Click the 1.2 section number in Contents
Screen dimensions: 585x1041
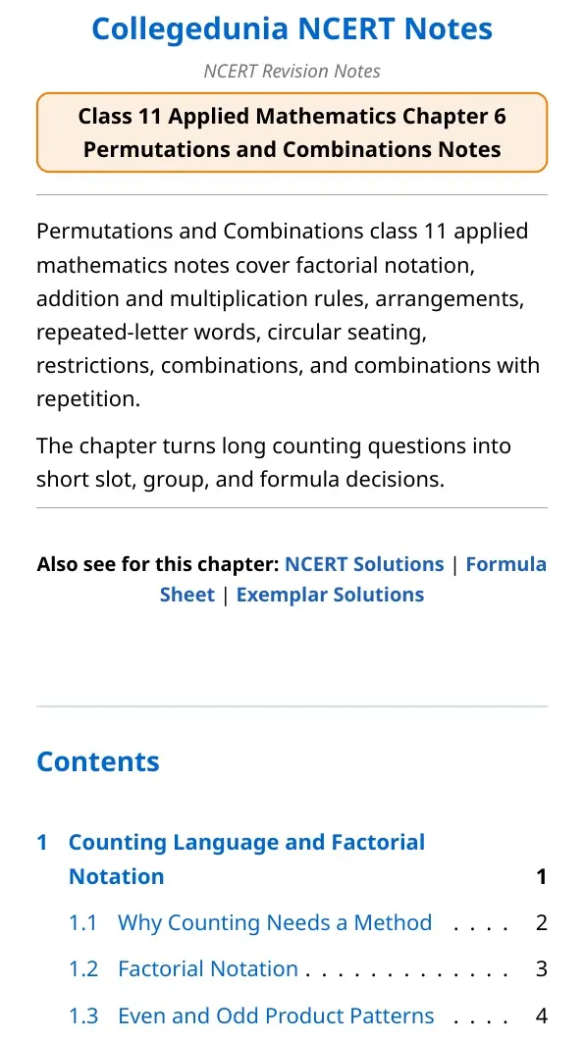83,968
